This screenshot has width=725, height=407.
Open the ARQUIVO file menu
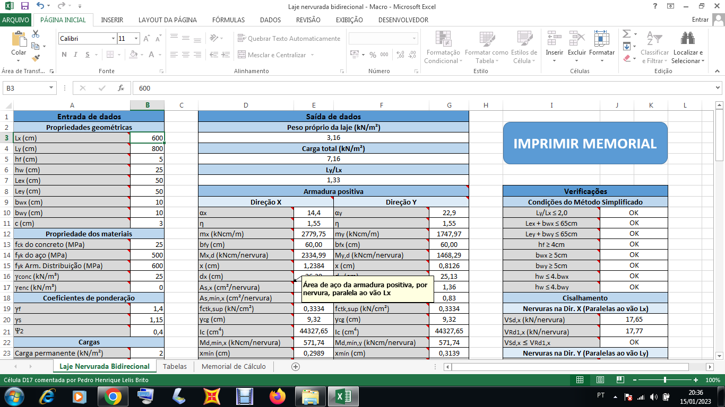[16, 20]
